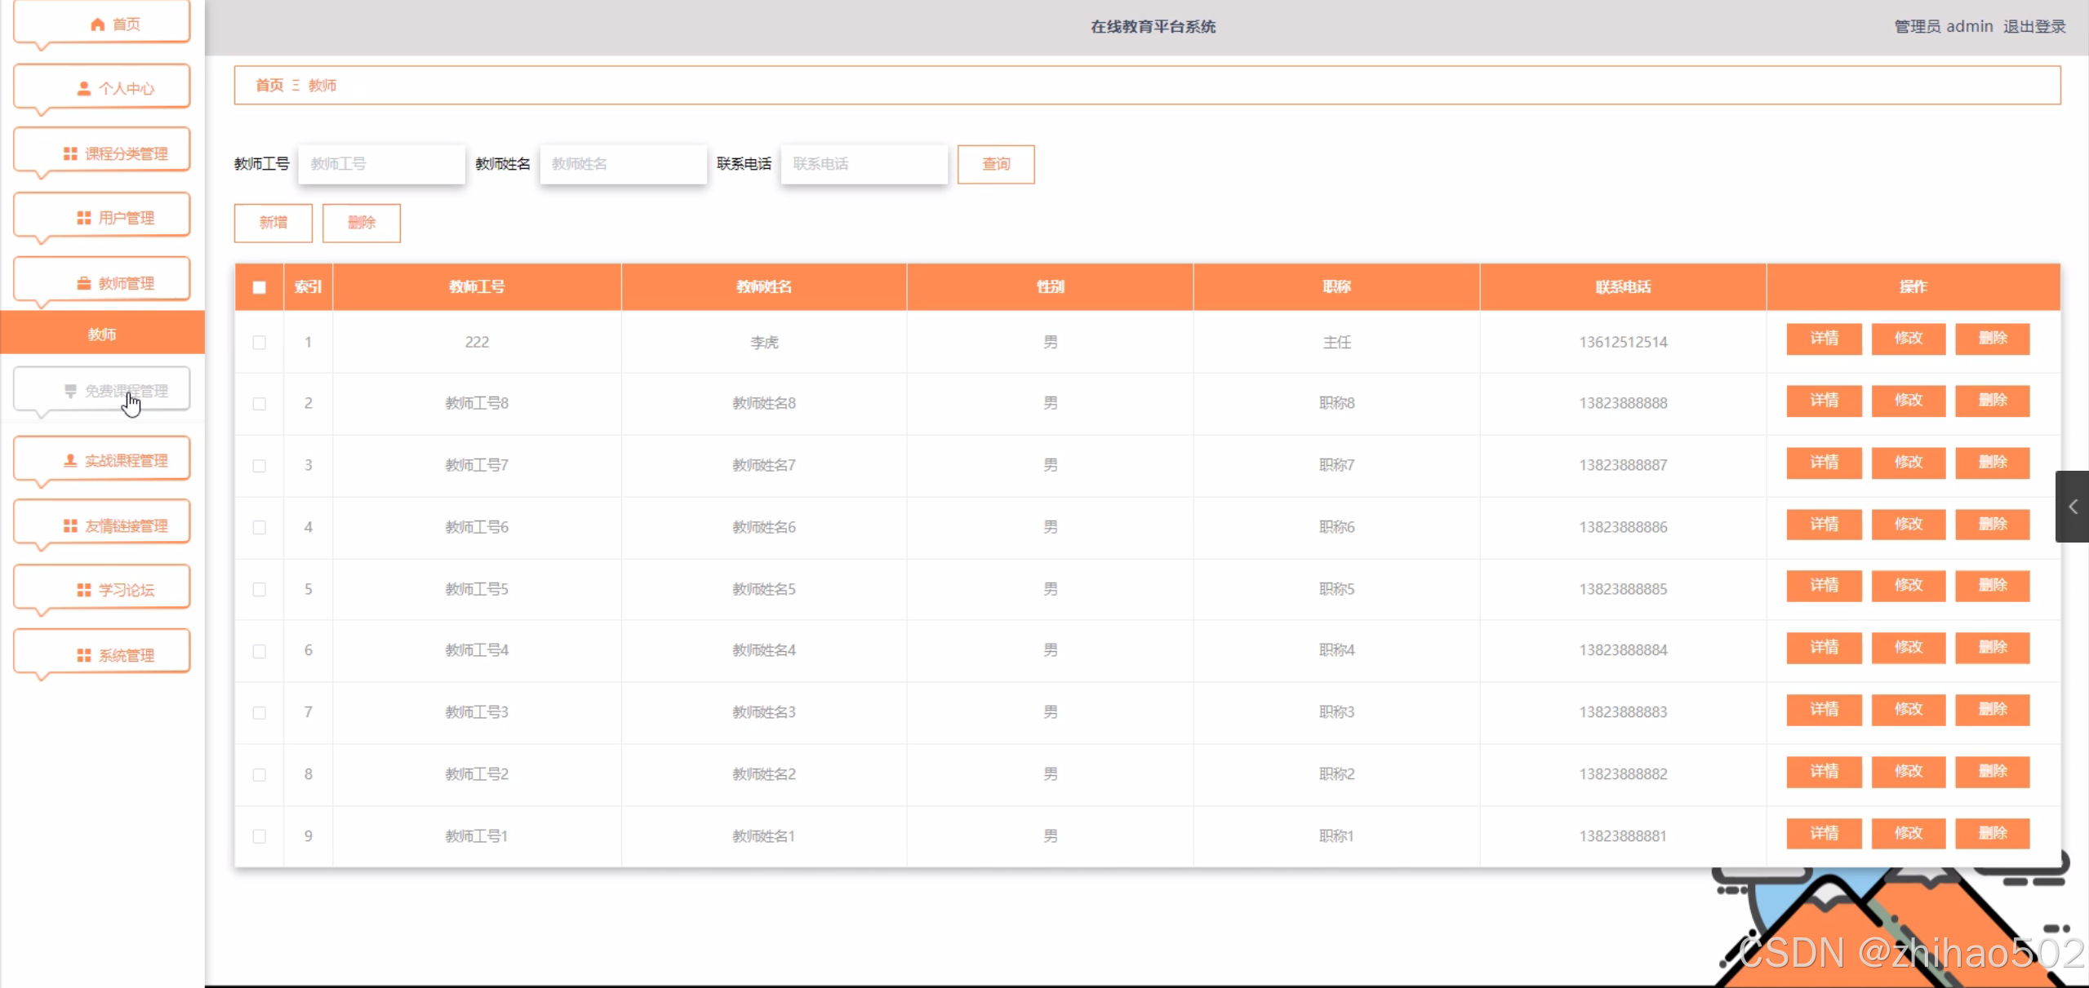Click briefcase icon beside 教师管理
Screen dimensions: 2089x988
83,283
